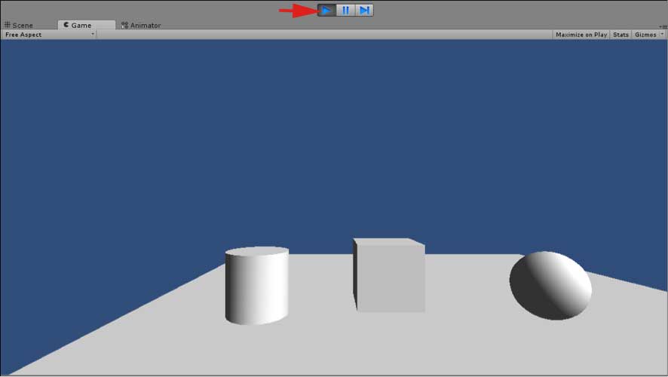
Task: Click the Pause button
Action: click(345, 11)
